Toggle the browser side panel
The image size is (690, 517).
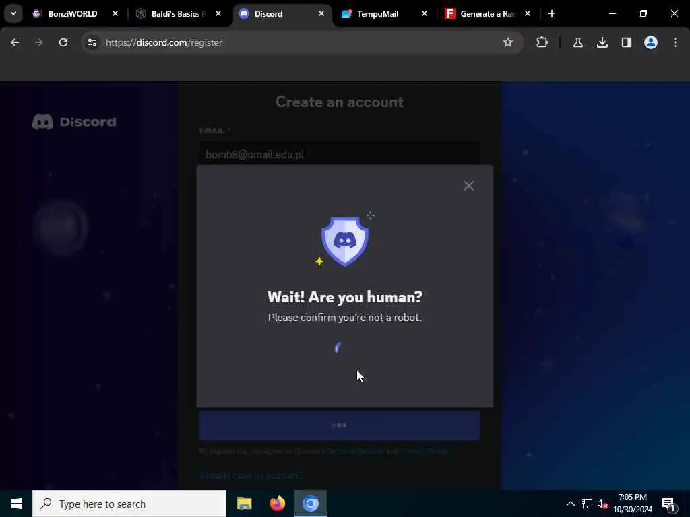(626, 42)
